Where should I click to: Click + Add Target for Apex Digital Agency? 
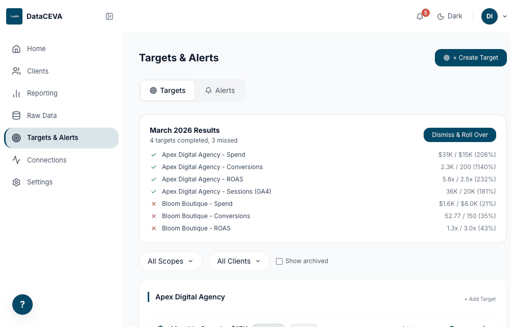pos(480,299)
